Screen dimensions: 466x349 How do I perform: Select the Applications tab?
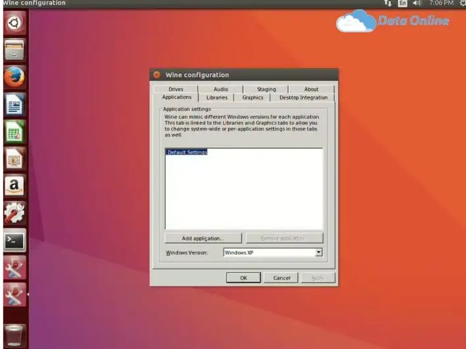[x=176, y=97]
